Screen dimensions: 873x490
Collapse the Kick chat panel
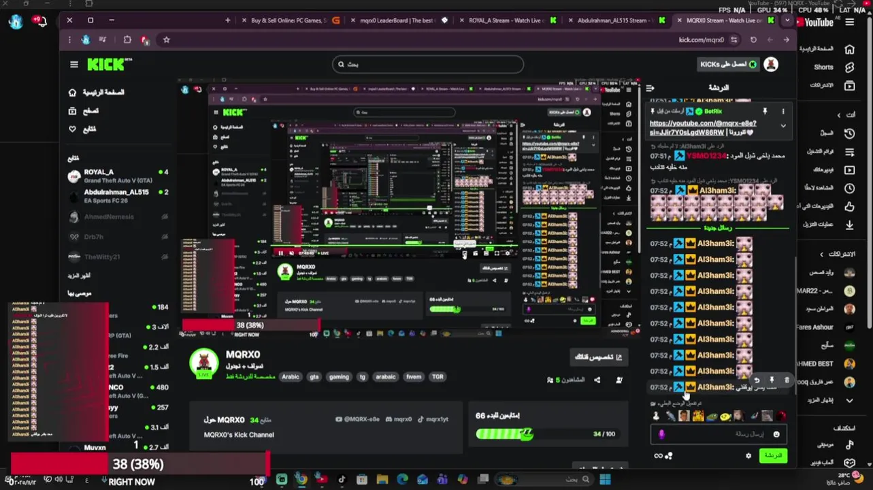click(650, 88)
